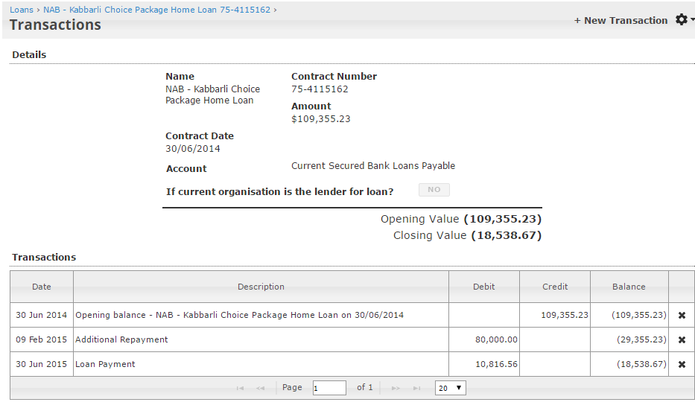Click the Opening balance description text

[239, 315]
